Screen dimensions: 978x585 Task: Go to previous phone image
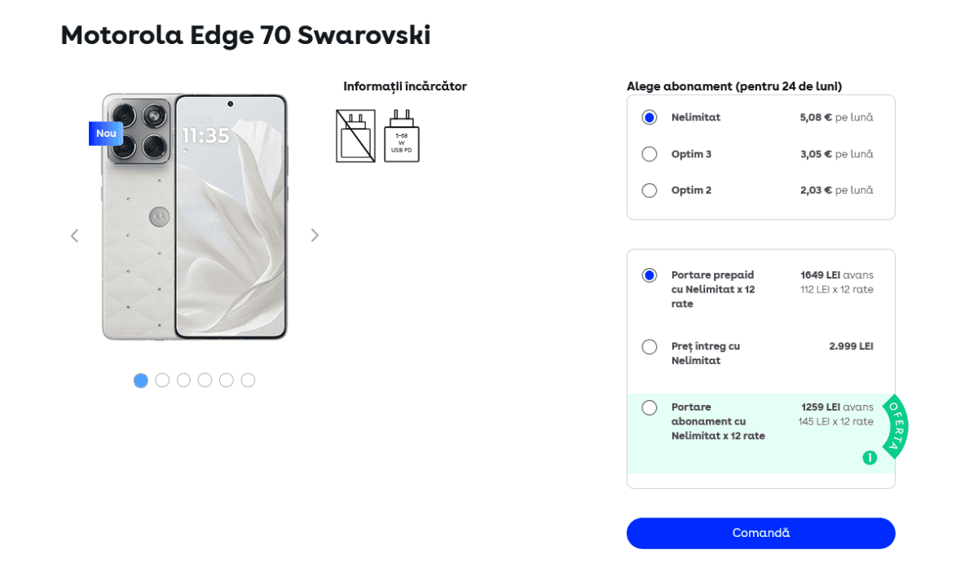click(74, 235)
